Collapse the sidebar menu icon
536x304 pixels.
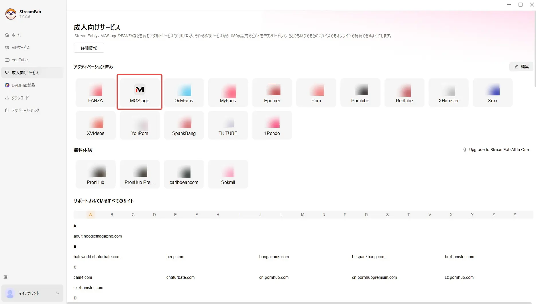point(5,277)
